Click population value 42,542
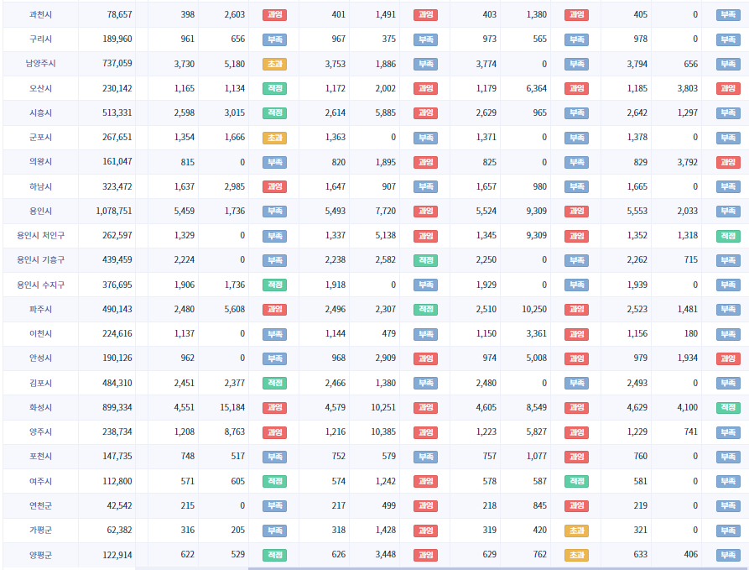Viewport: 749px width, 570px height. pos(119,505)
